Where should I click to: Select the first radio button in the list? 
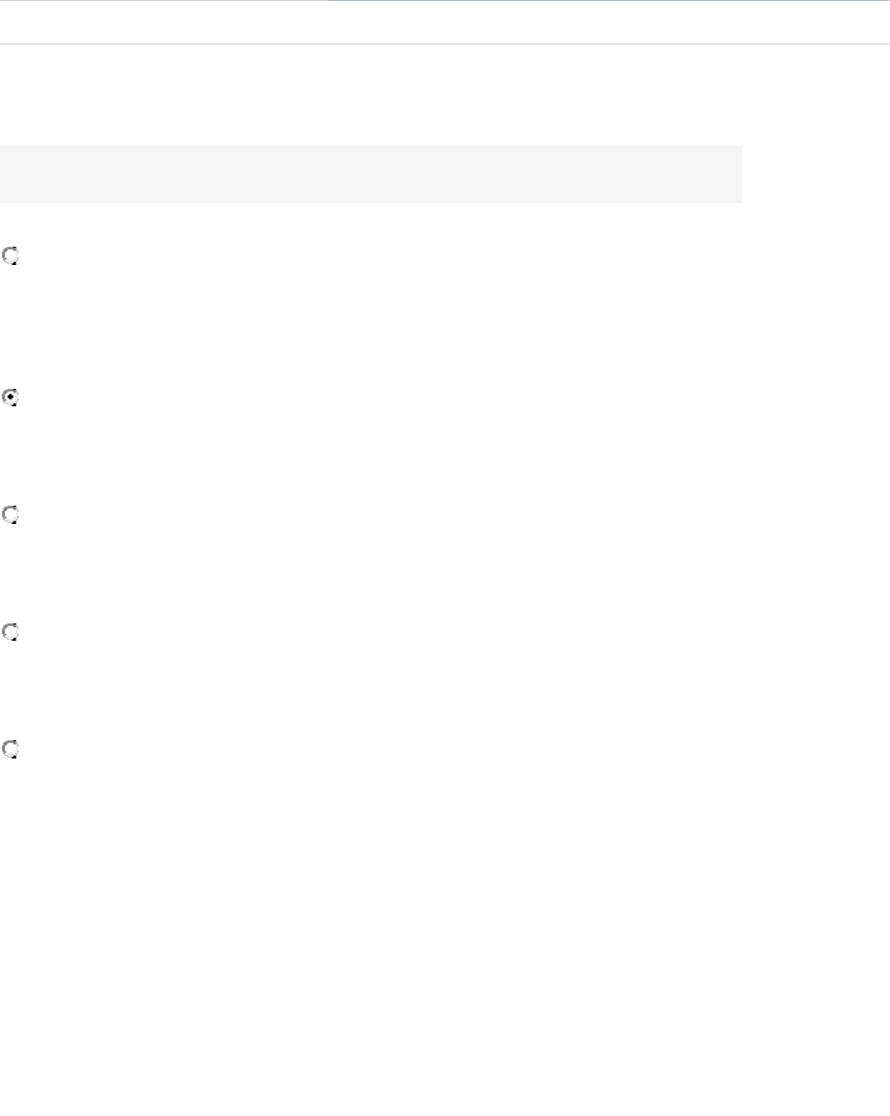click(x=11, y=256)
